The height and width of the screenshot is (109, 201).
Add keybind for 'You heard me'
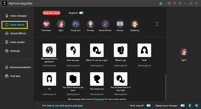click(x=97, y=94)
